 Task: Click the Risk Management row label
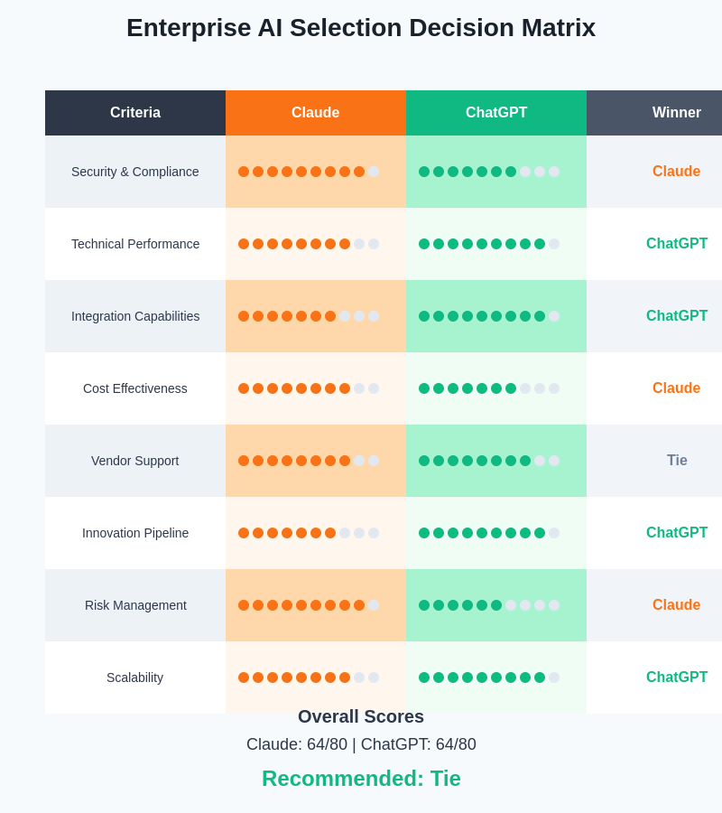pyautogui.click(x=135, y=605)
